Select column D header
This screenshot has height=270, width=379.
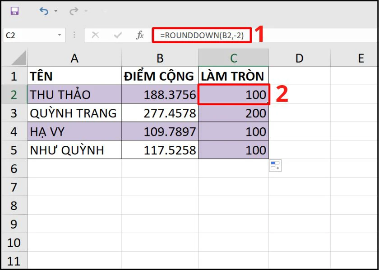[299, 58]
